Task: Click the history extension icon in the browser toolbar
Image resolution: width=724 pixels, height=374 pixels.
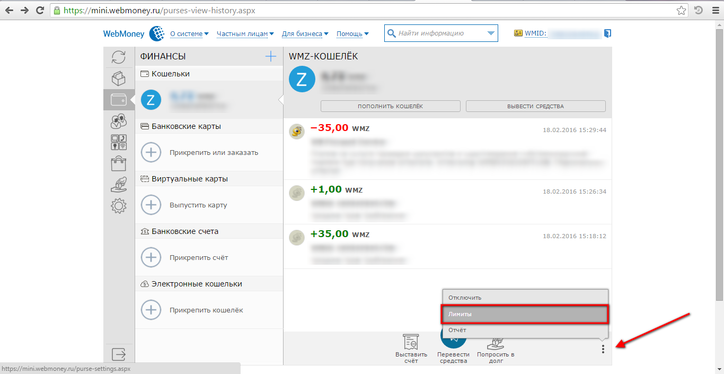Action: coord(699,10)
